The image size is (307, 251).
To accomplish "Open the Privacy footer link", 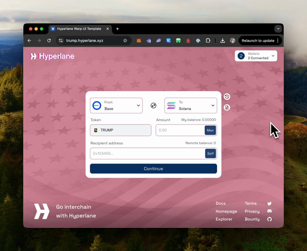I will tap(252, 211).
